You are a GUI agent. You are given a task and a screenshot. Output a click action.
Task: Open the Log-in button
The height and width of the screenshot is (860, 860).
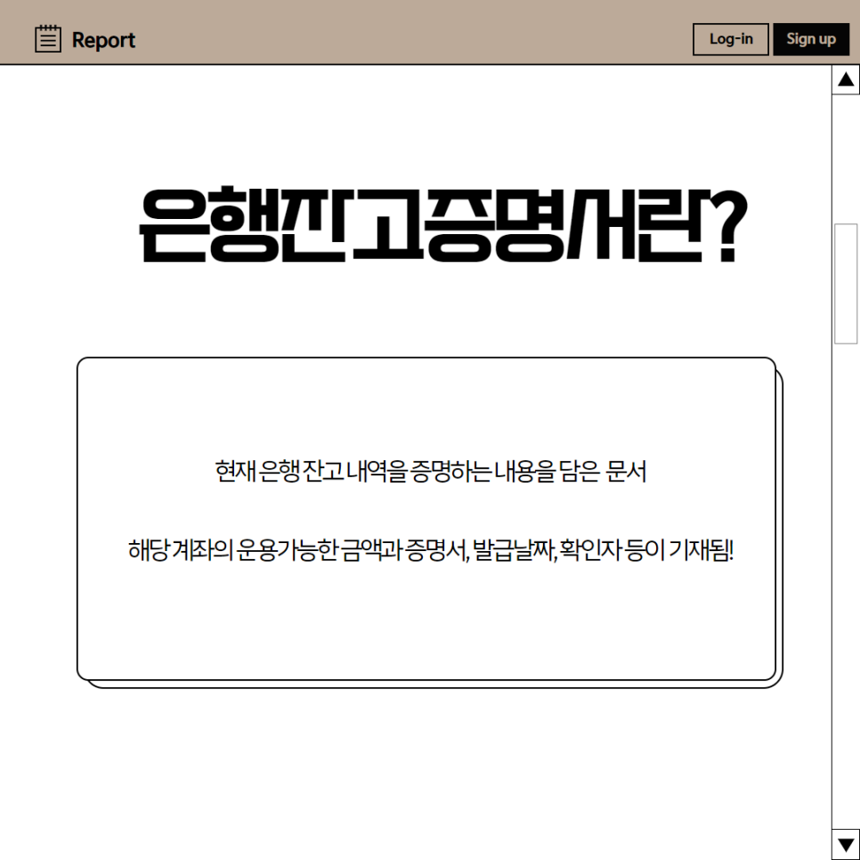(x=731, y=39)
